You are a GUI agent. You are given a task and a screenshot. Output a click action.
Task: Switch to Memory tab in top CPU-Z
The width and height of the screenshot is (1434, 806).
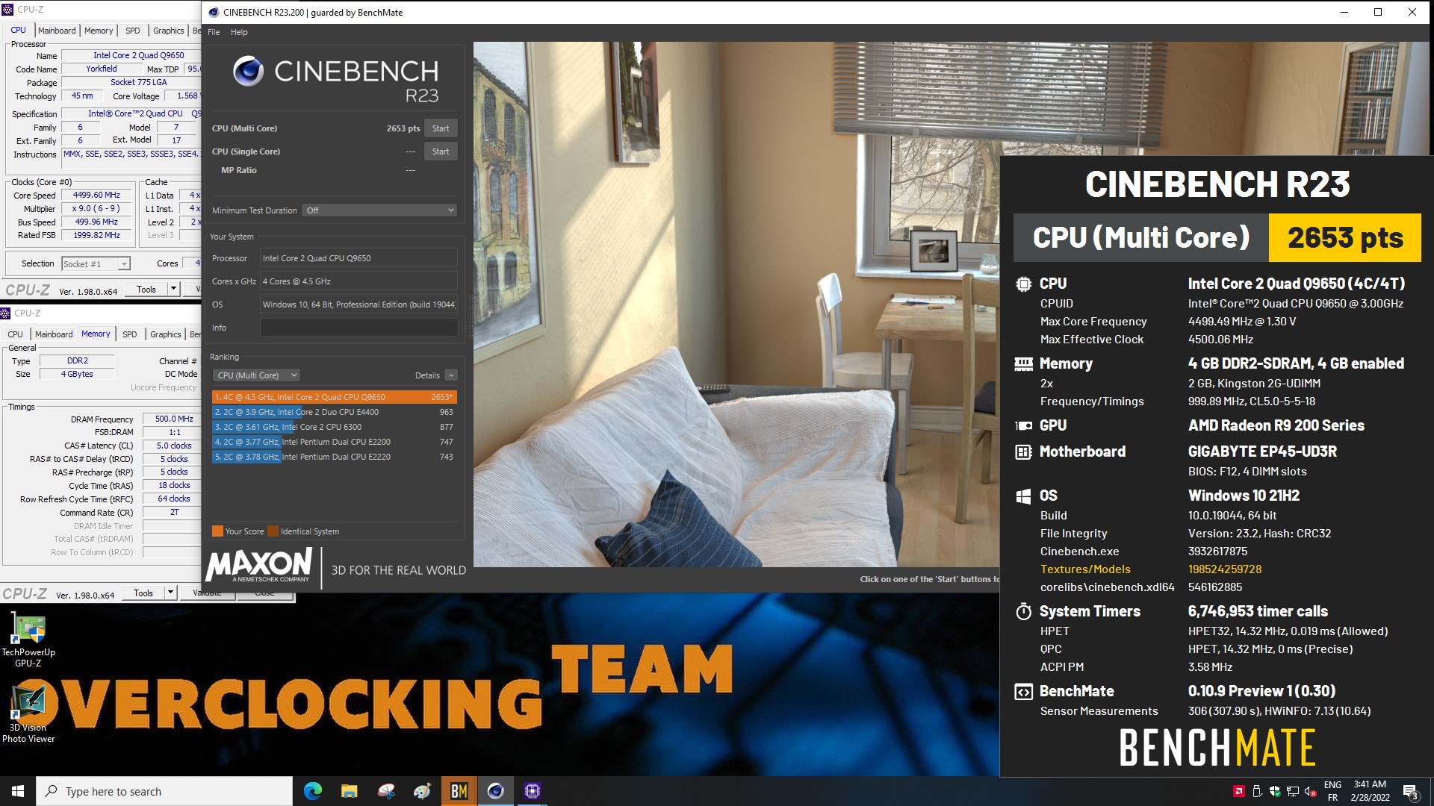click(99, 31)
